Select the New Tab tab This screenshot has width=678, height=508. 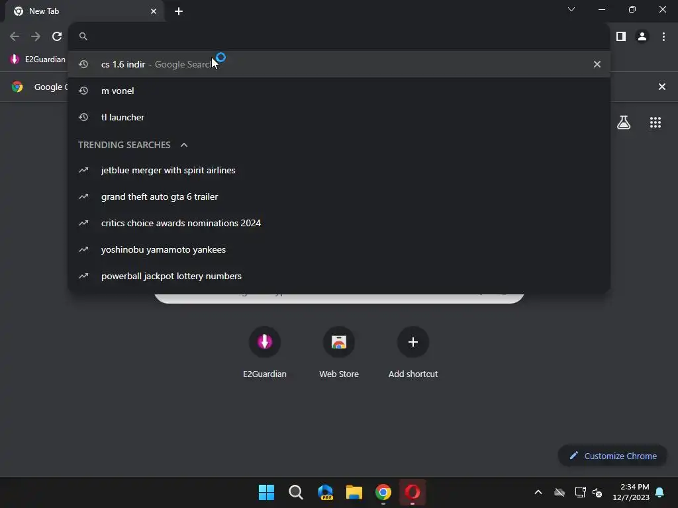tap(85, 11)
